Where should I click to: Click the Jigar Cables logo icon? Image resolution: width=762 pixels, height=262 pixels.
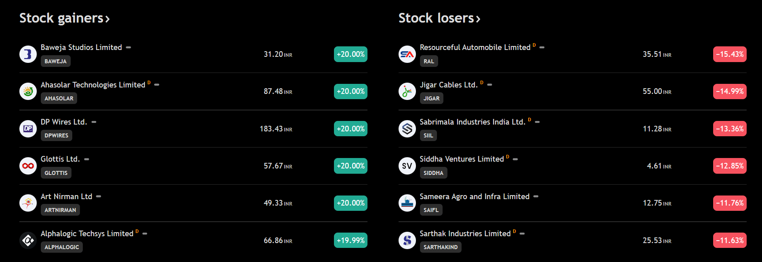407,91
